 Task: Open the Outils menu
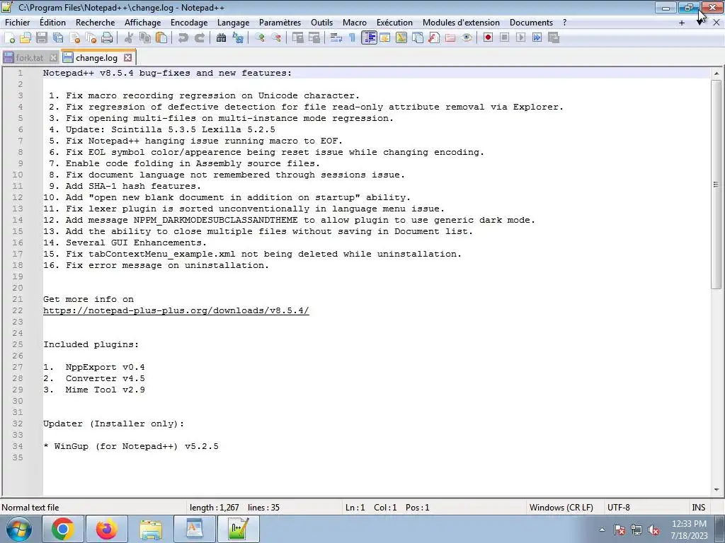click(322, 23)
